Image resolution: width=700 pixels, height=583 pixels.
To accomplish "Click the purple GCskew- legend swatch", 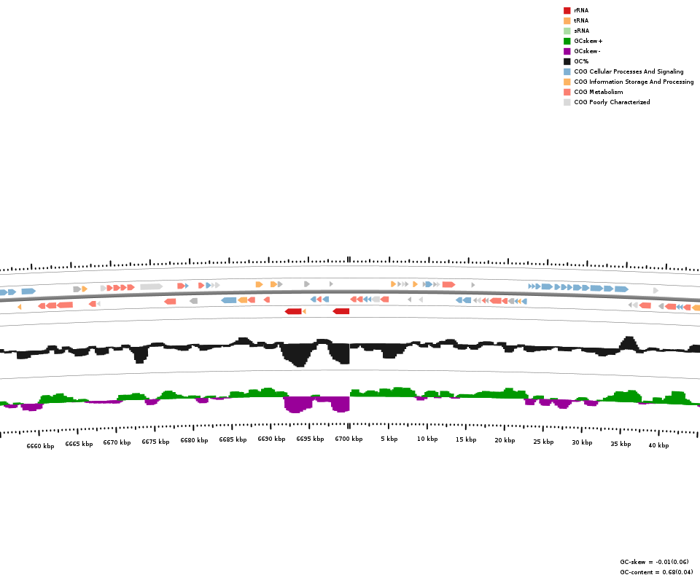I will tap(567, 51).
